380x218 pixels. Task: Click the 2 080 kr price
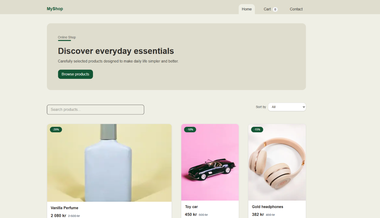coord(58,215)
